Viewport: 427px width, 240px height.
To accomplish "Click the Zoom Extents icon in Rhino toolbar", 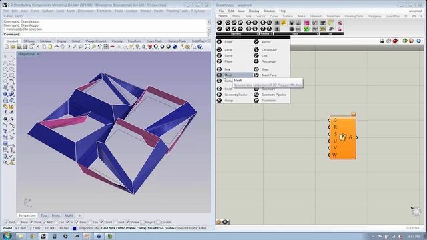I will [x=87, y=47].
